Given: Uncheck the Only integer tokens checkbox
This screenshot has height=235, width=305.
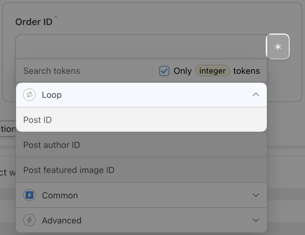Looking at the screenshot, I should coord(164,71).
